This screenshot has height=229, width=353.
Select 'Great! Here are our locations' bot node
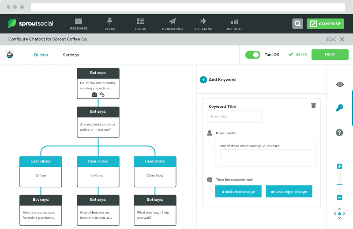(98, 210)
